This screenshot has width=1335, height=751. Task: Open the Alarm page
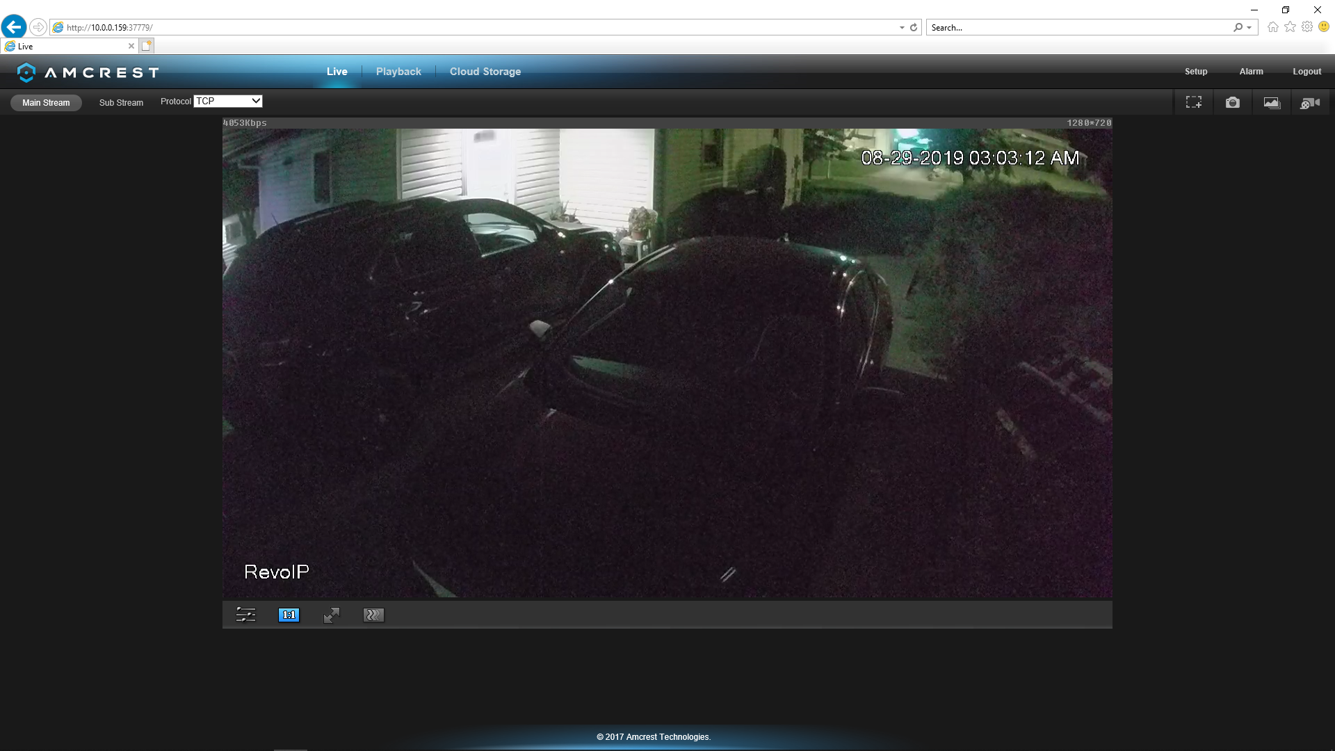[x=1251, y=72]
